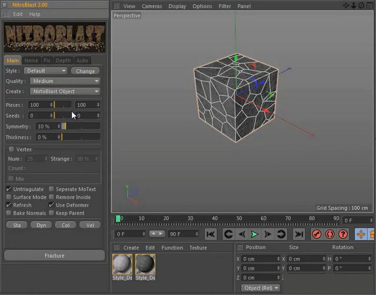Switch to the Fix tab

(x=47, y=60)
